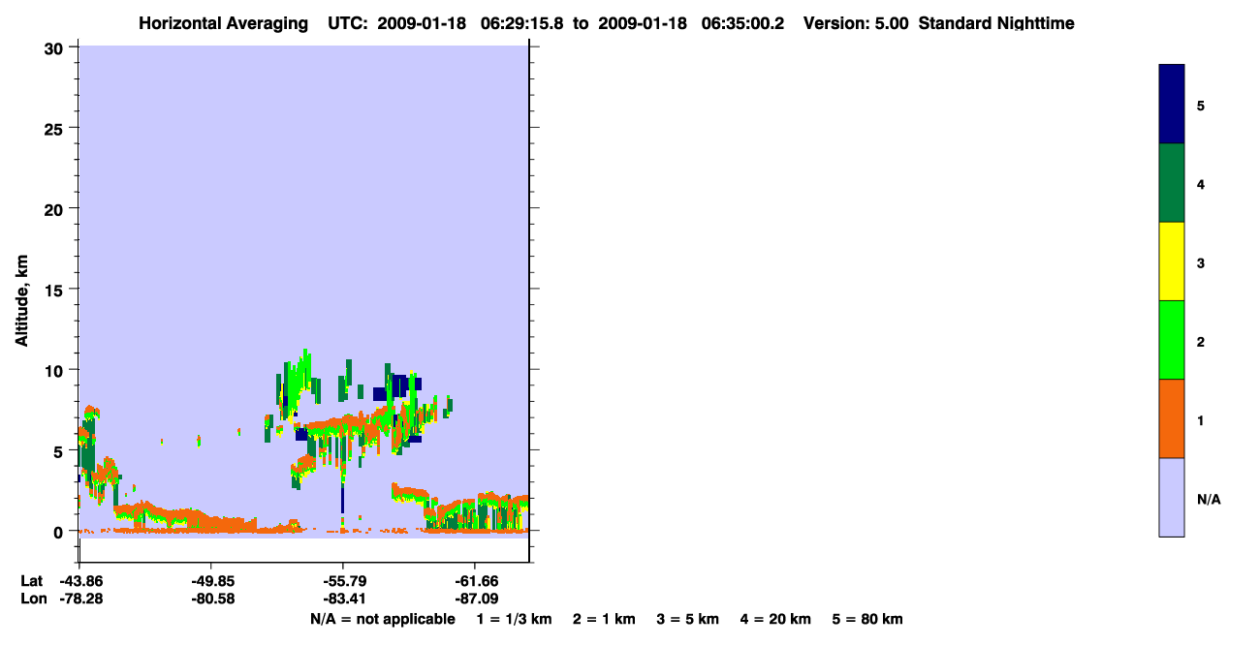Click legend text '4 = 20 km'

[x=775, y=619]
